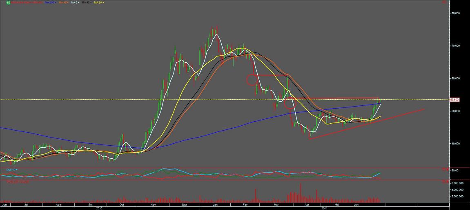The width and height of the screenshot is (470, 210).
Task: Click the green chart logo icon
Action: 8,2
